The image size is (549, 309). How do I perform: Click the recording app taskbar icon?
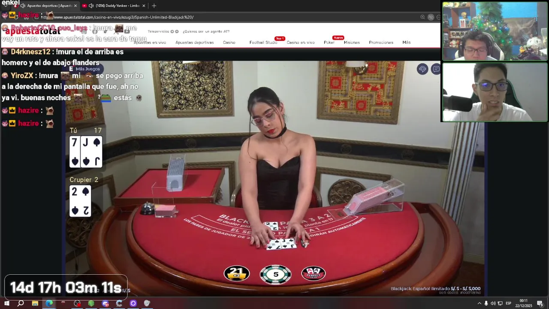[77, 303]
